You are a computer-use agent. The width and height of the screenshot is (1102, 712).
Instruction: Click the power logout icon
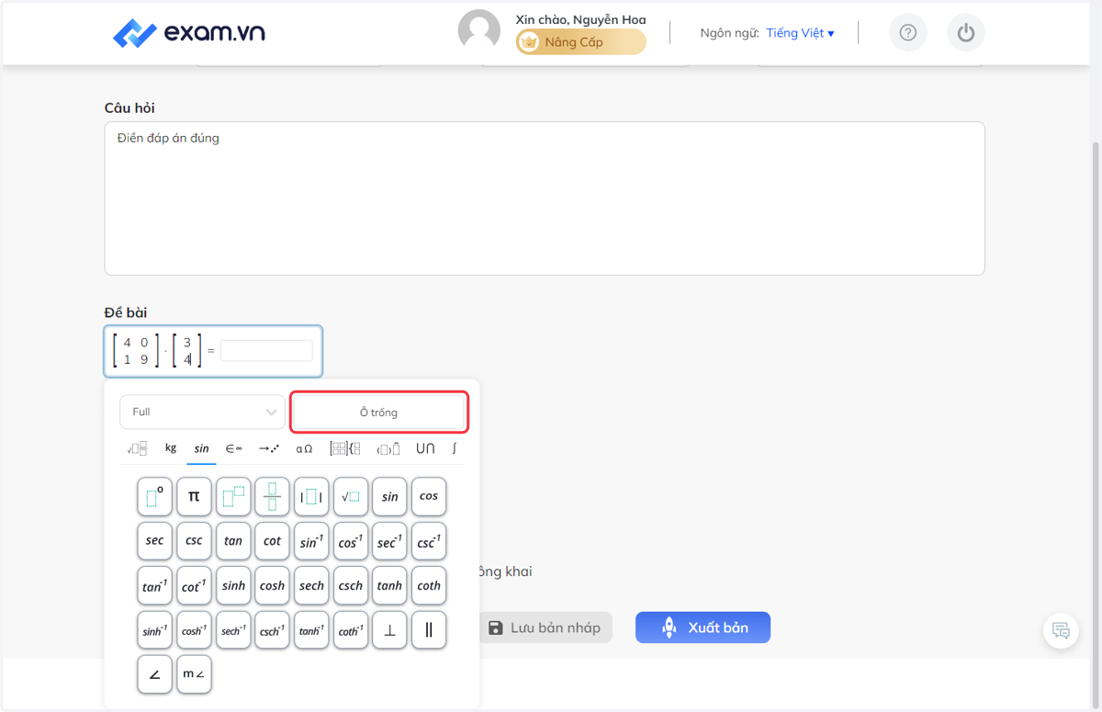click(x=965, y=33)
